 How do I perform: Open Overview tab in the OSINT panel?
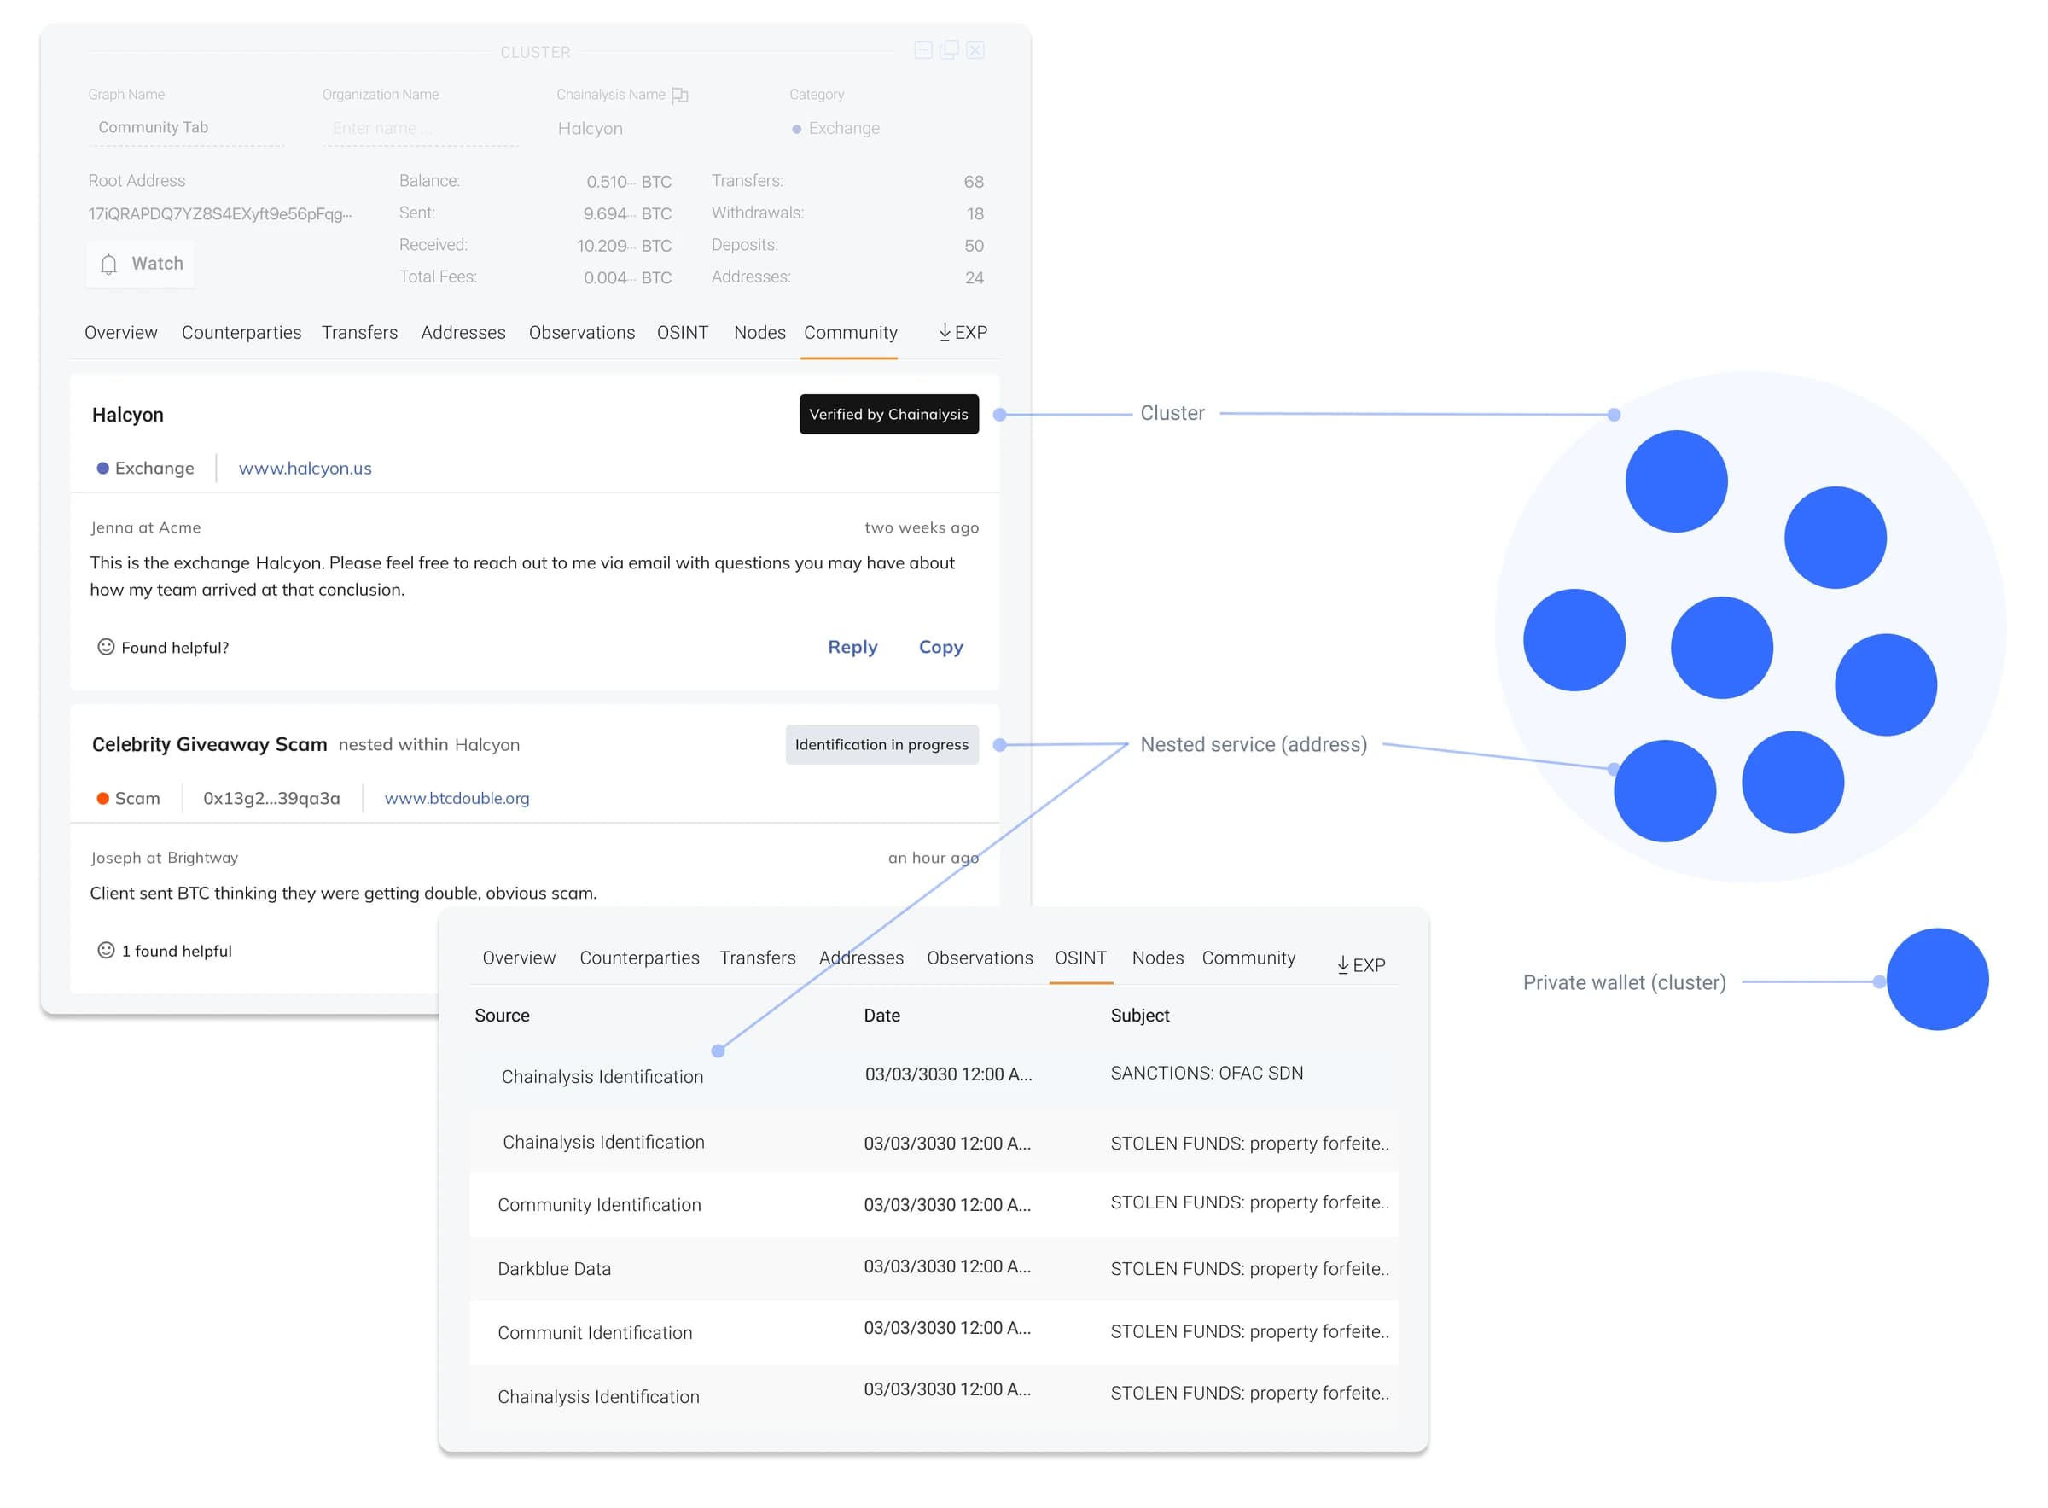coord(520,958)
